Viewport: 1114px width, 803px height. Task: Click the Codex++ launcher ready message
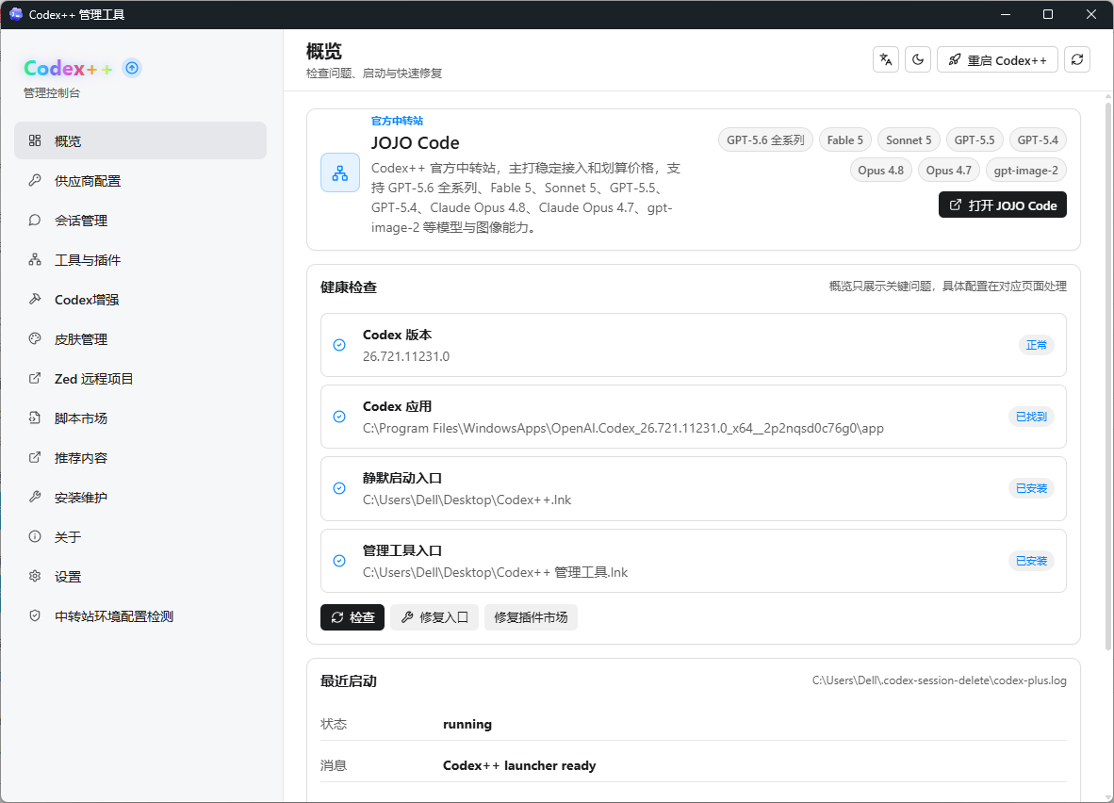click(x=519, y=765)
